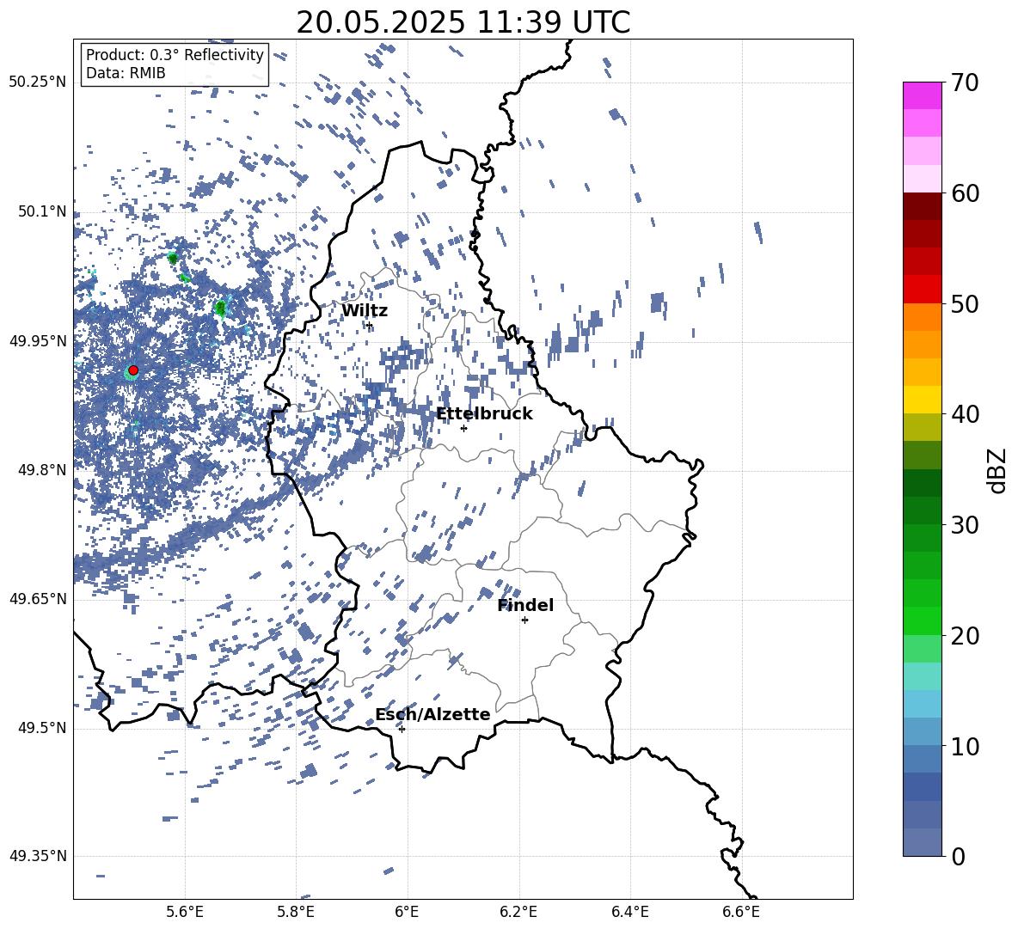Click the longitude label 6.2°E

click(x=518, y=912)
